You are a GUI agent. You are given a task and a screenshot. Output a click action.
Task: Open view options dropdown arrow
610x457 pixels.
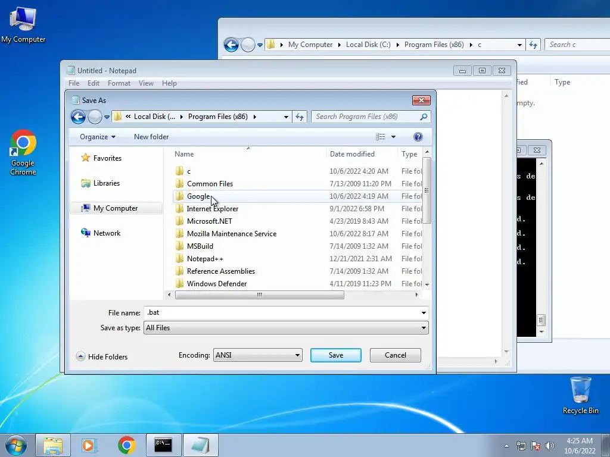coord(393,137)
